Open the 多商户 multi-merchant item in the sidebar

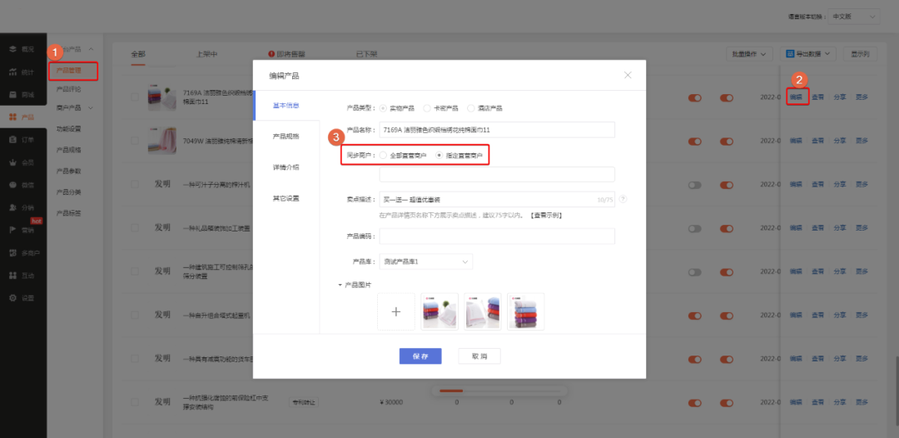pos(25,253)
